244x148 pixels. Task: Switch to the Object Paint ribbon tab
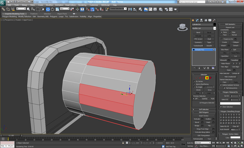coord(62,14)
